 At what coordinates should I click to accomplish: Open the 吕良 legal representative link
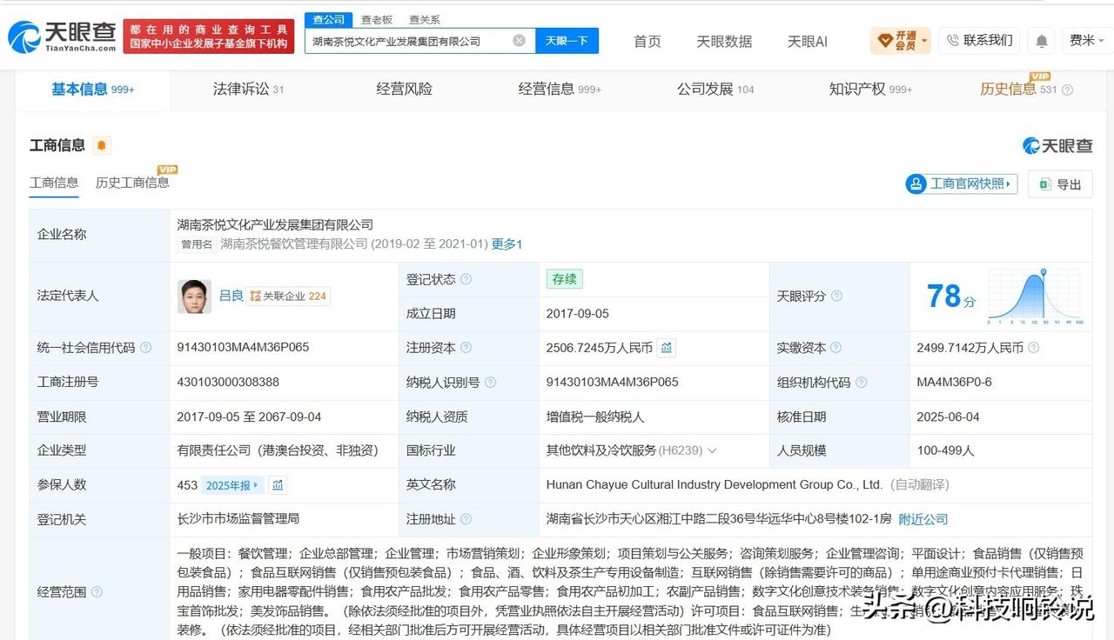[231, 296]
